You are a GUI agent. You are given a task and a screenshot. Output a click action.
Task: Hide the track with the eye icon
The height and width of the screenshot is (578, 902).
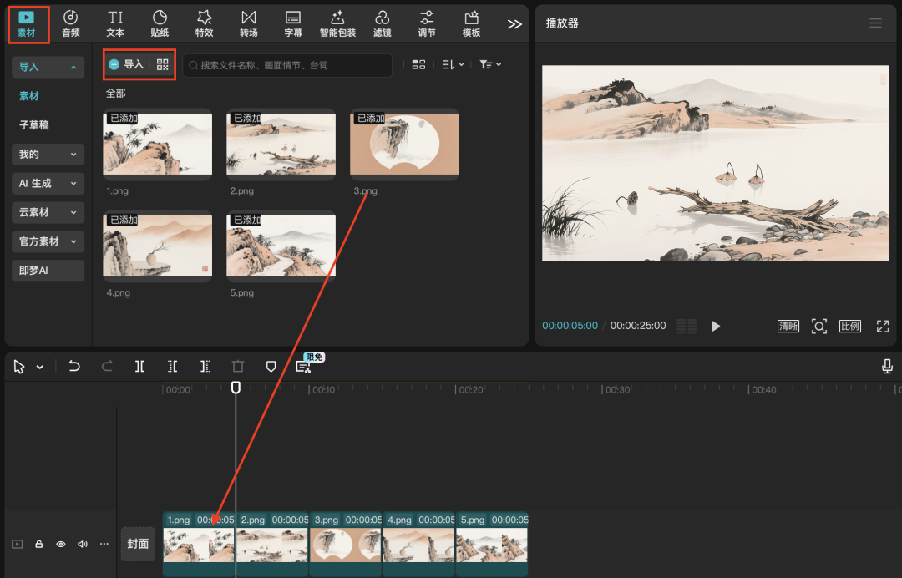pyautogui.click(x=61, y=544)
